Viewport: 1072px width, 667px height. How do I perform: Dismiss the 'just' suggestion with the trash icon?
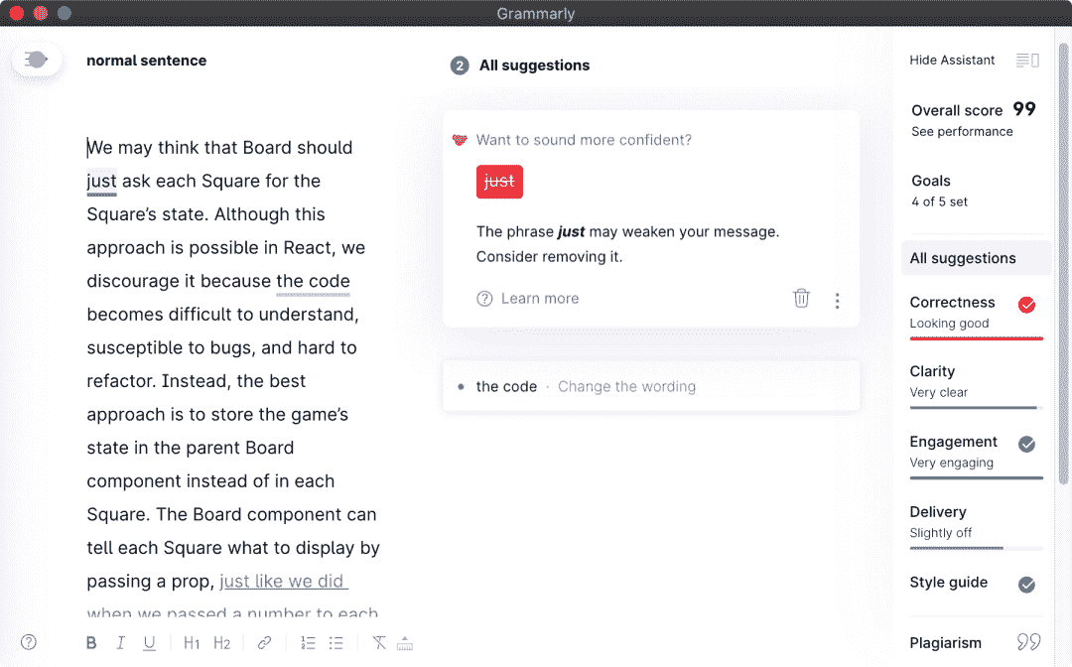[801, 298]
